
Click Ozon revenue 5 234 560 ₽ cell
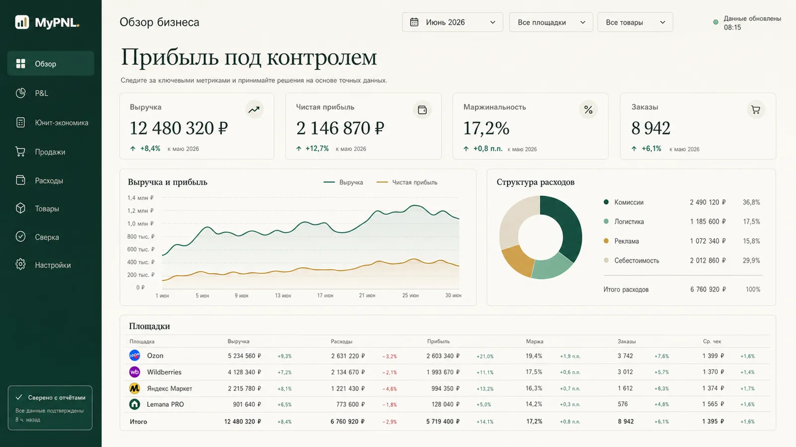point(244,356)
